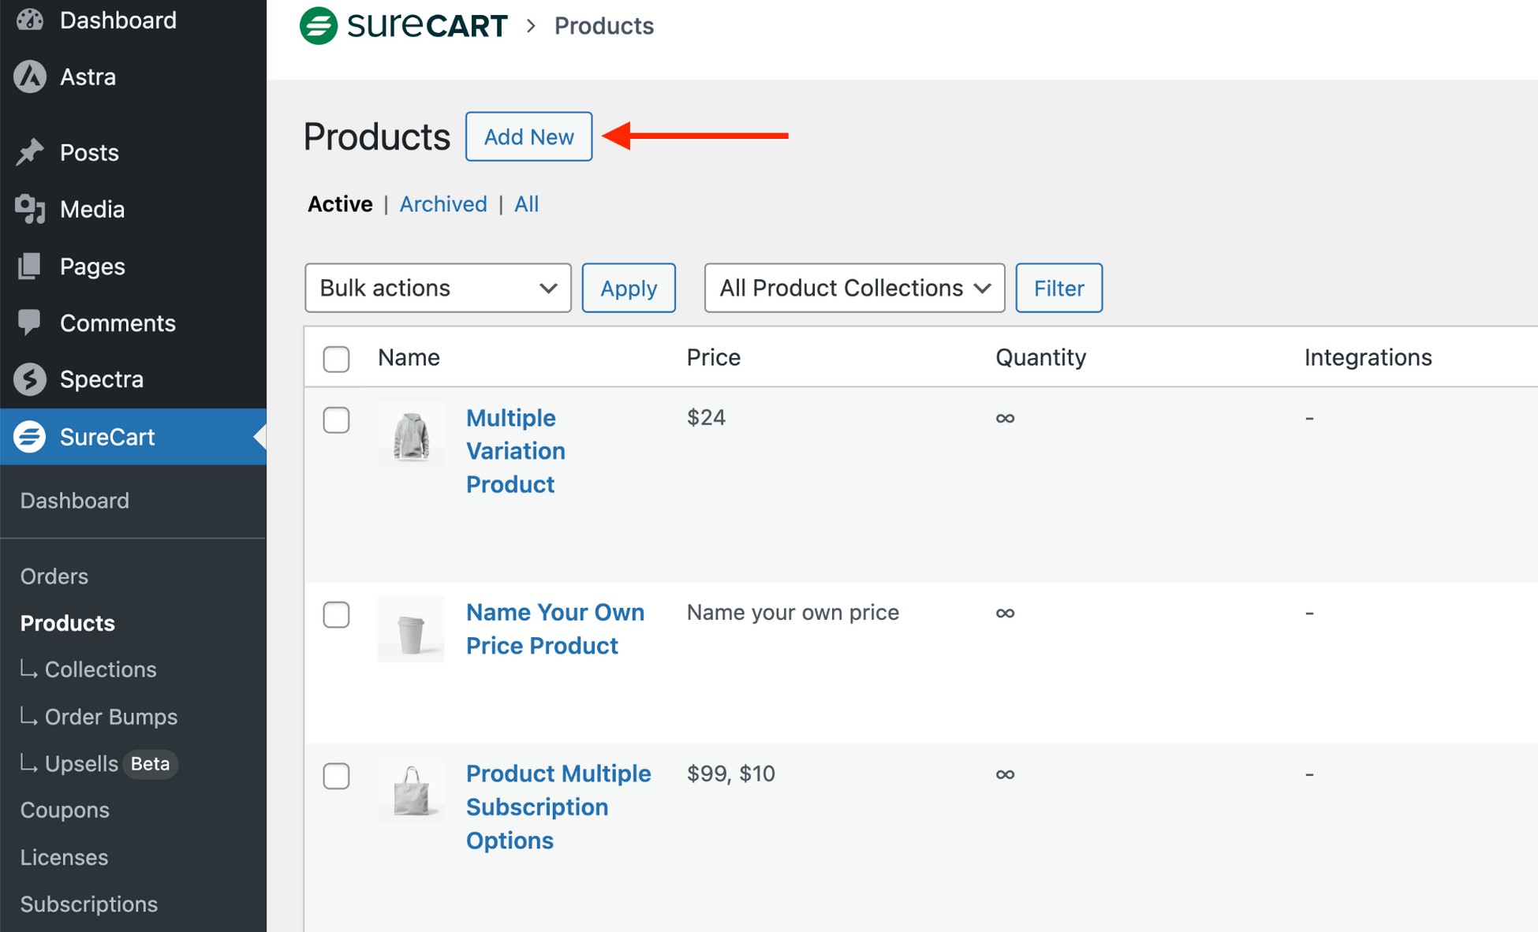
Task: Check the Name Your Own Price Product checkbox
Action: coord(336,614)
